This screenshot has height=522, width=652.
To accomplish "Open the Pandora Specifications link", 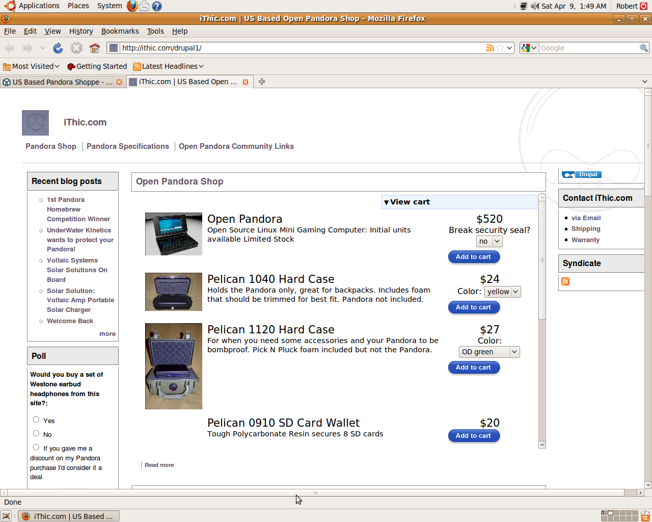I will coord(127,146).
